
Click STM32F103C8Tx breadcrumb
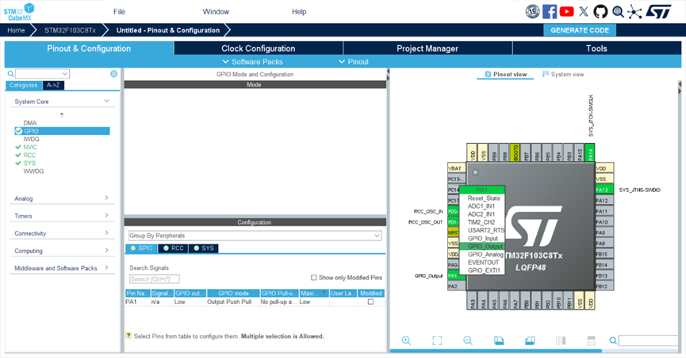(x=70, y=30)
